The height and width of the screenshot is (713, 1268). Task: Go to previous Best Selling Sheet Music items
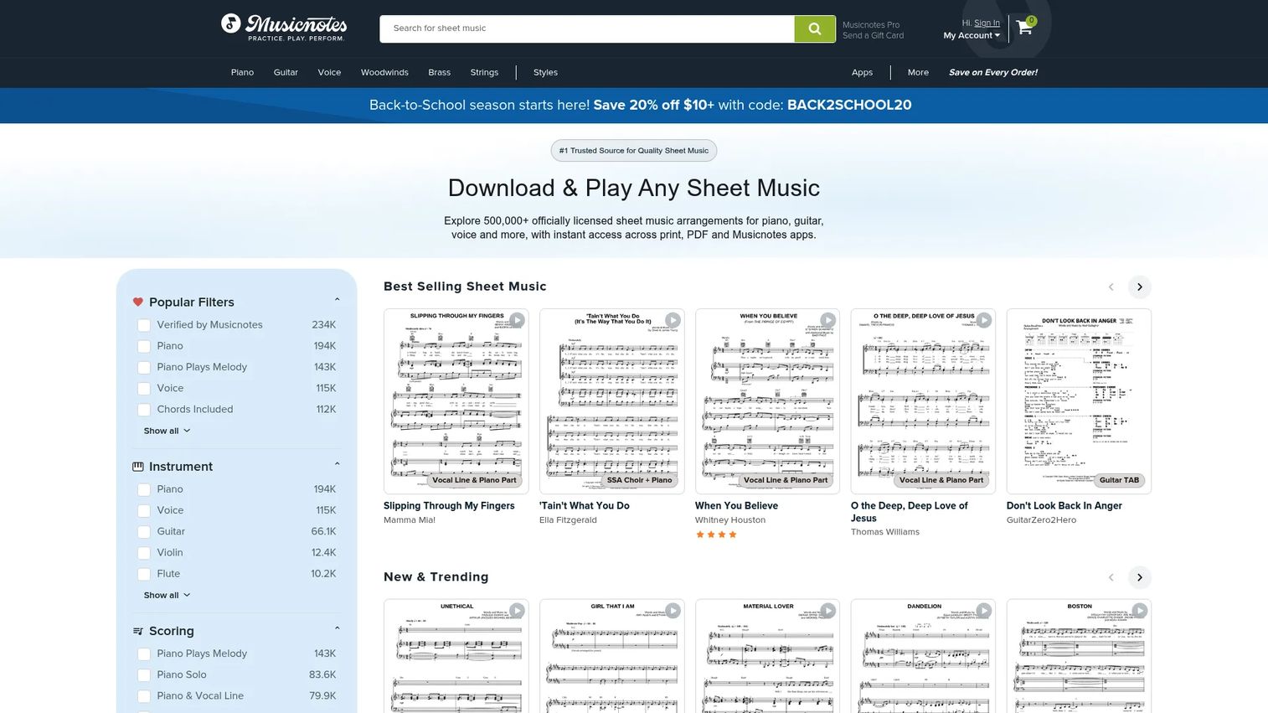1111,287
